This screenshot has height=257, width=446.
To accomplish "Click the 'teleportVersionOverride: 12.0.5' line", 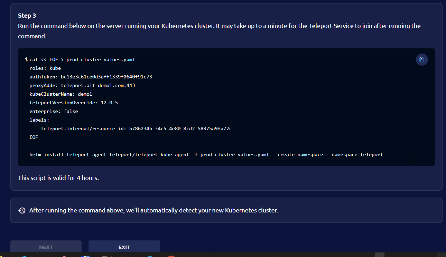I will [74, 103].
